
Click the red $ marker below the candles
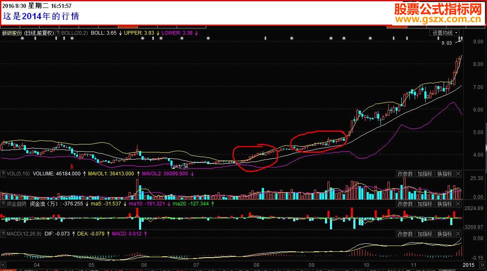pos(72,167)
